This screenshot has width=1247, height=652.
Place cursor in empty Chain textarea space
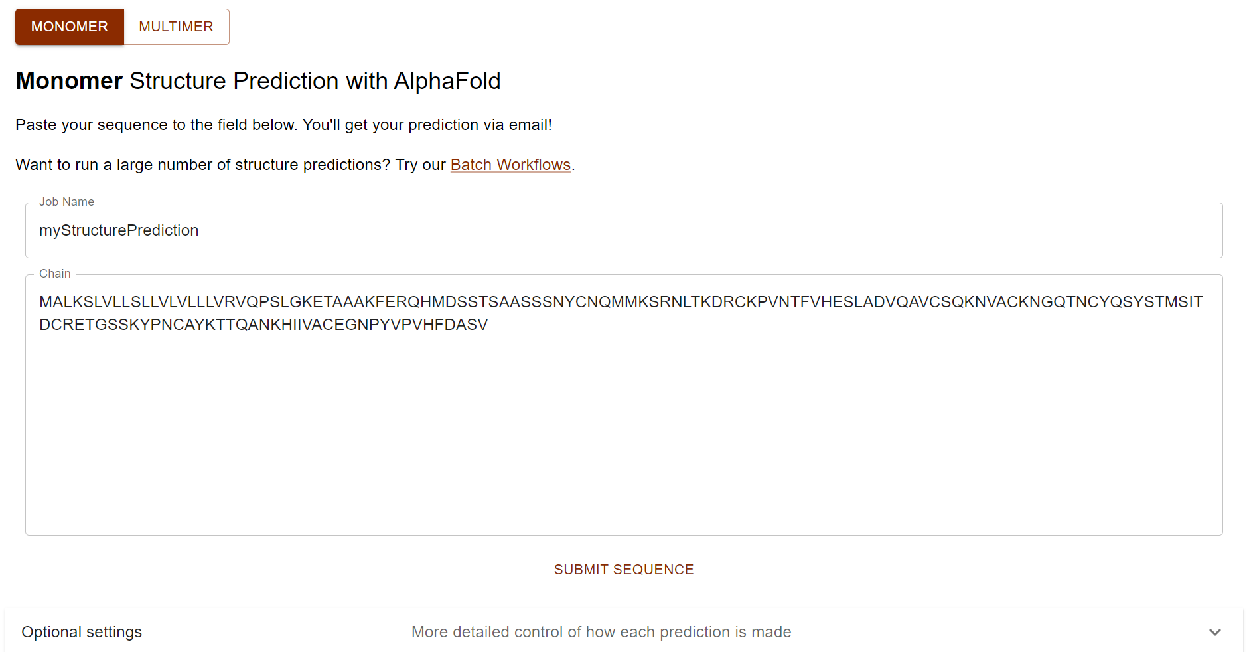(624, 432)
